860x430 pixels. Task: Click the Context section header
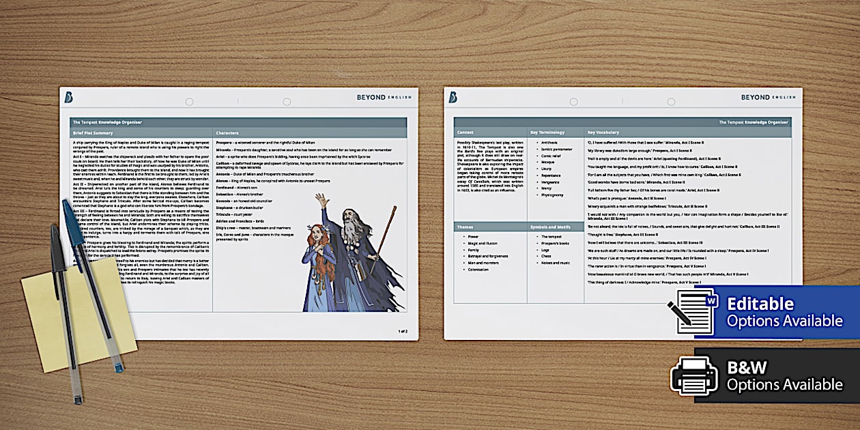pyautogui.click(x=465, y=132)
